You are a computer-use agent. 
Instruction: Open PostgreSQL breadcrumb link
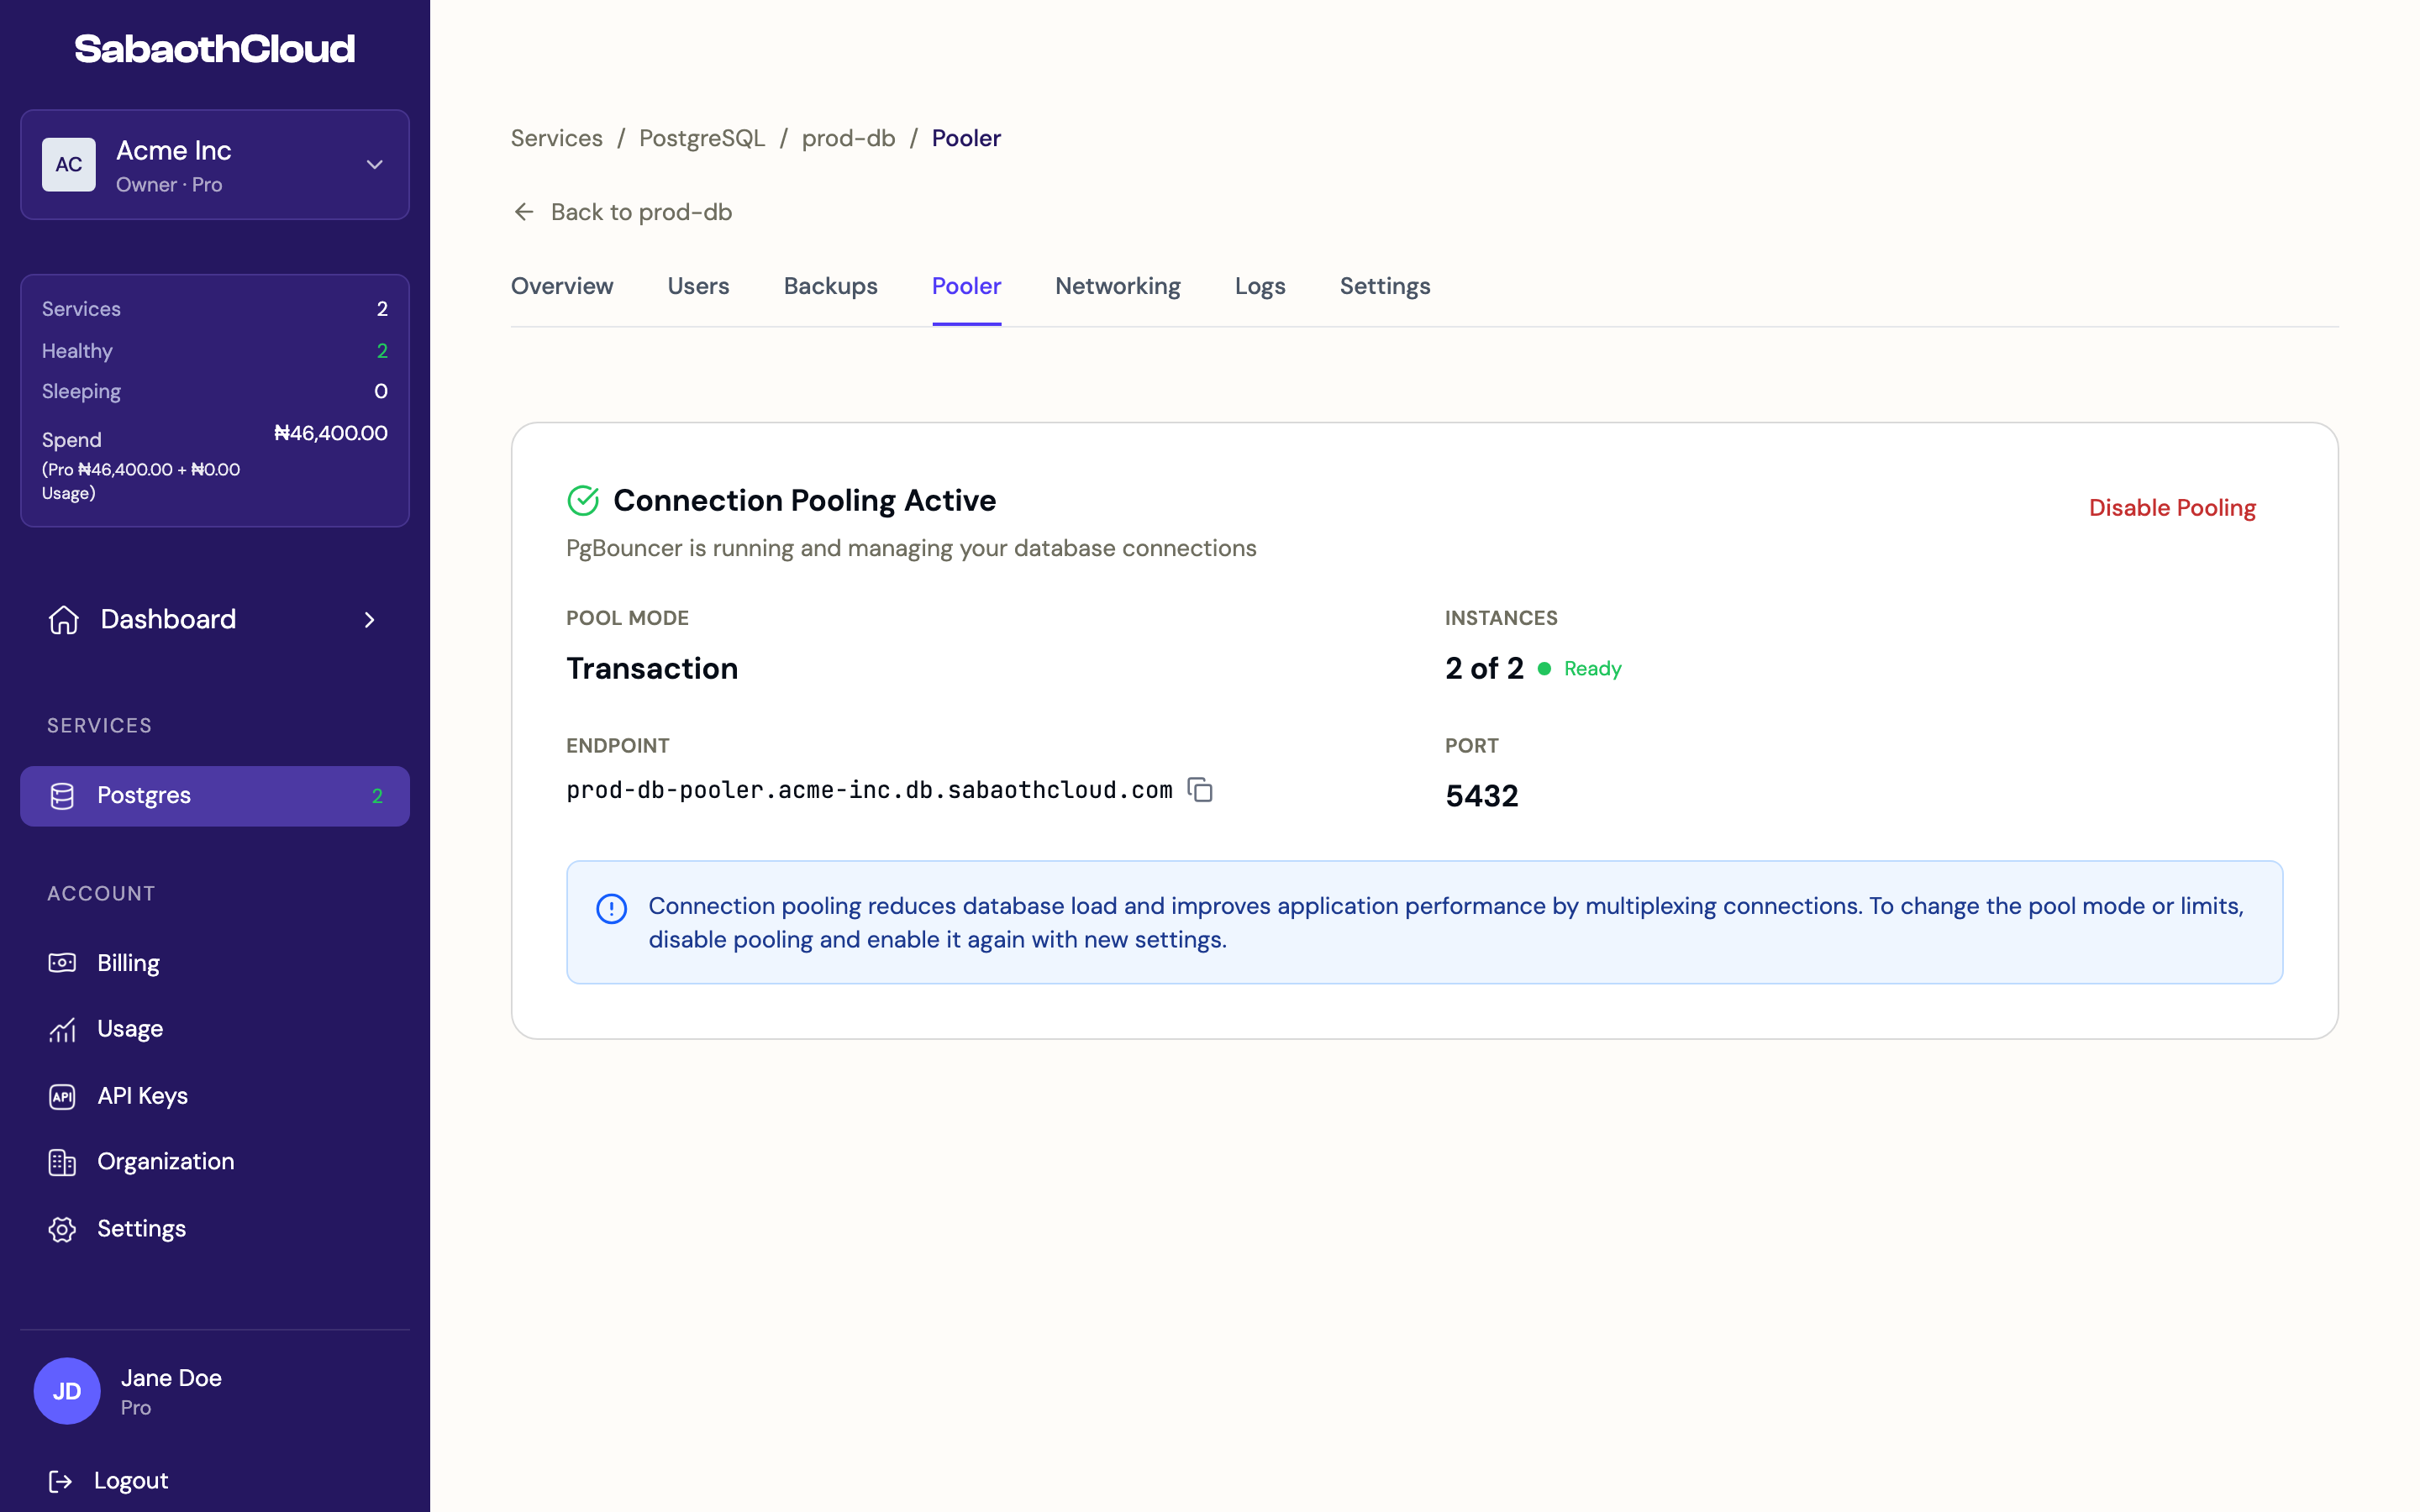coord(702,138)
